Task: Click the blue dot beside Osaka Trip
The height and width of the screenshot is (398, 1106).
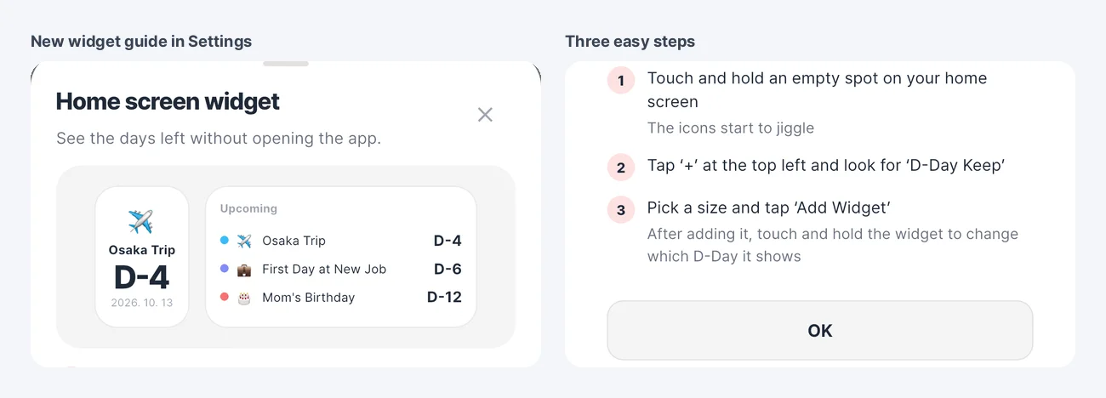Action: [225, 241]
